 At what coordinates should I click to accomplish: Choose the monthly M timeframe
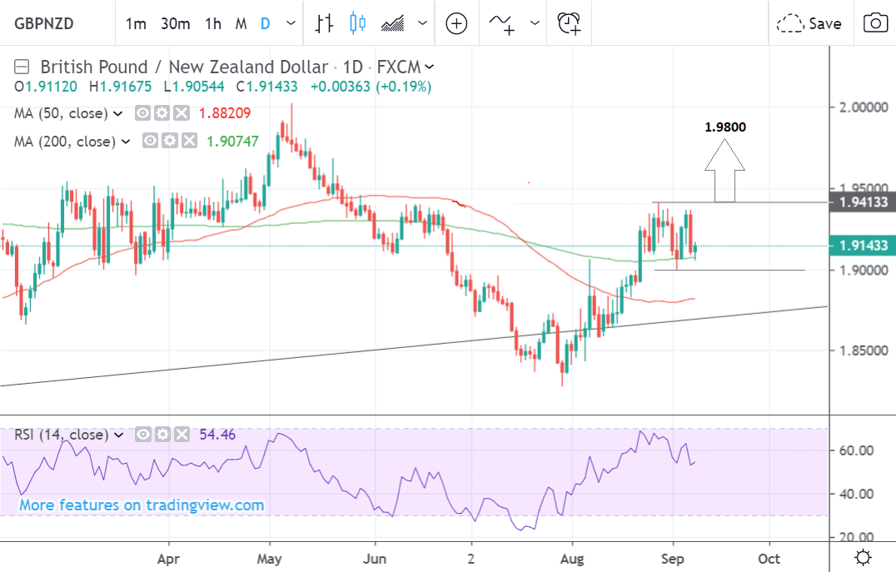tap(241, 24)
